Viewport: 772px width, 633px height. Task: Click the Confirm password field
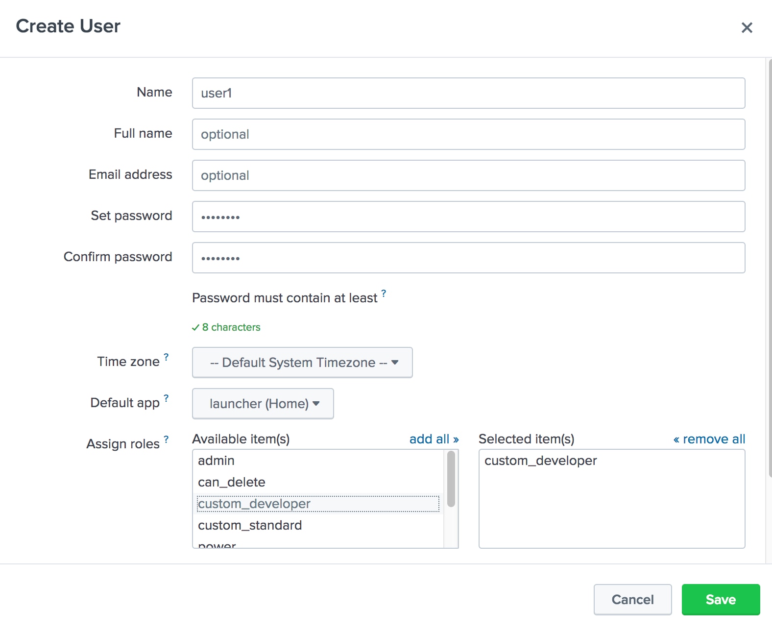click(469, 258)
